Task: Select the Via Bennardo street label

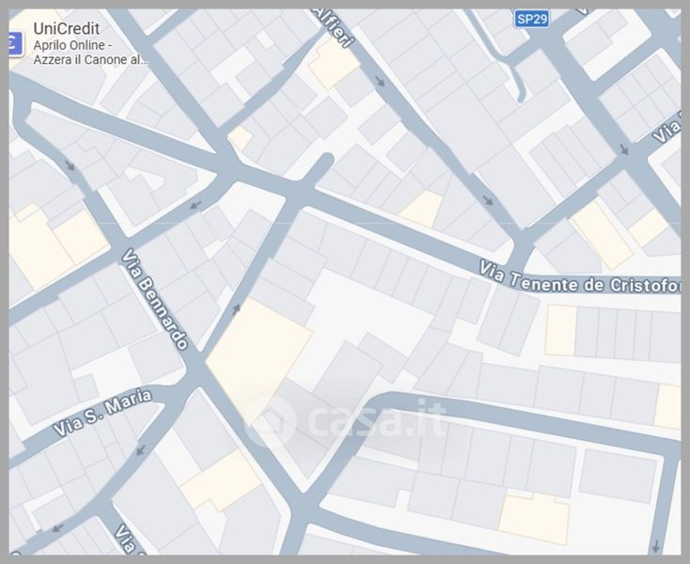Action: point(154,299)
